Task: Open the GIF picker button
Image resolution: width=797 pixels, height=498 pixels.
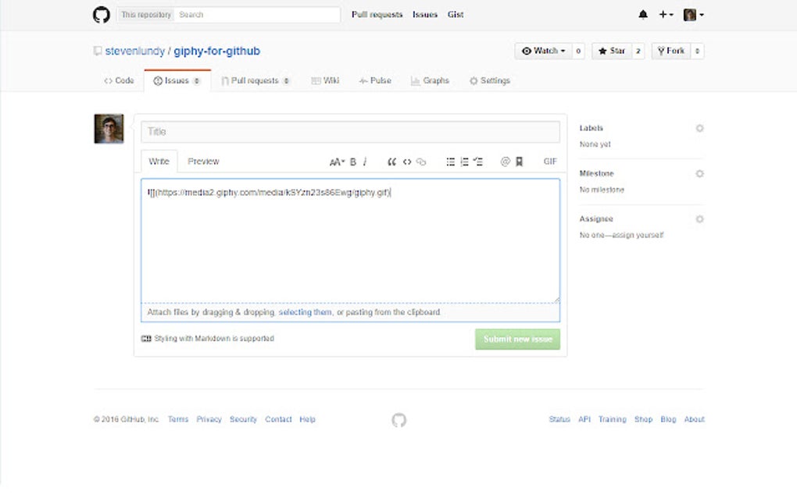Action: pos(550,162)
